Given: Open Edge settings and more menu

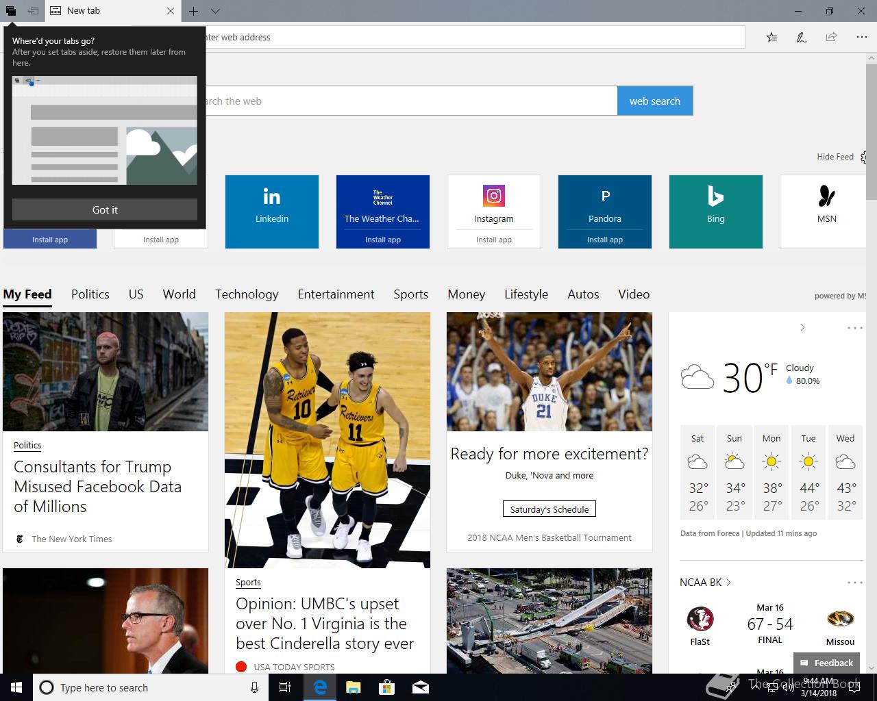Looking at the screenshot, I should (x=861, y=37).
